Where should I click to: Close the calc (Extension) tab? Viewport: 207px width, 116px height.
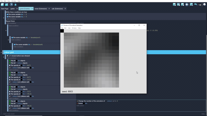(65, 9)
